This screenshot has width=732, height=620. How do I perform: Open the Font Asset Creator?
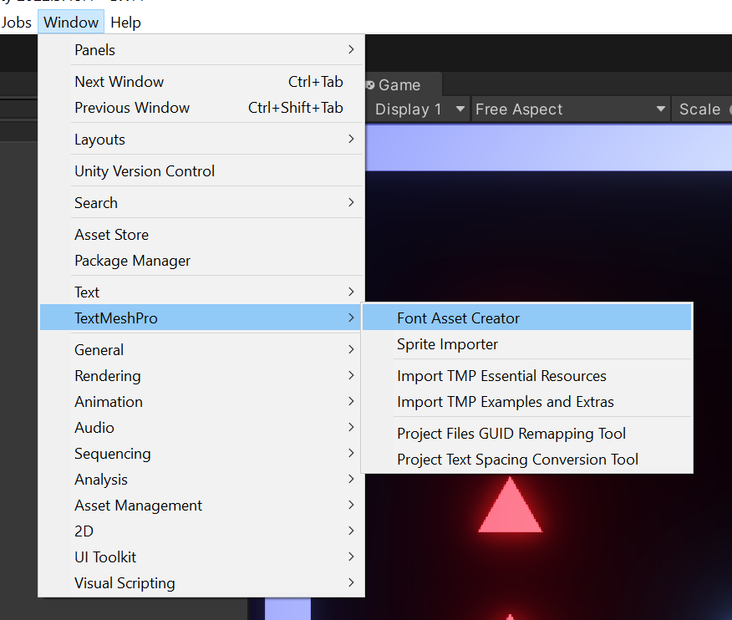(x=526, y=318)
